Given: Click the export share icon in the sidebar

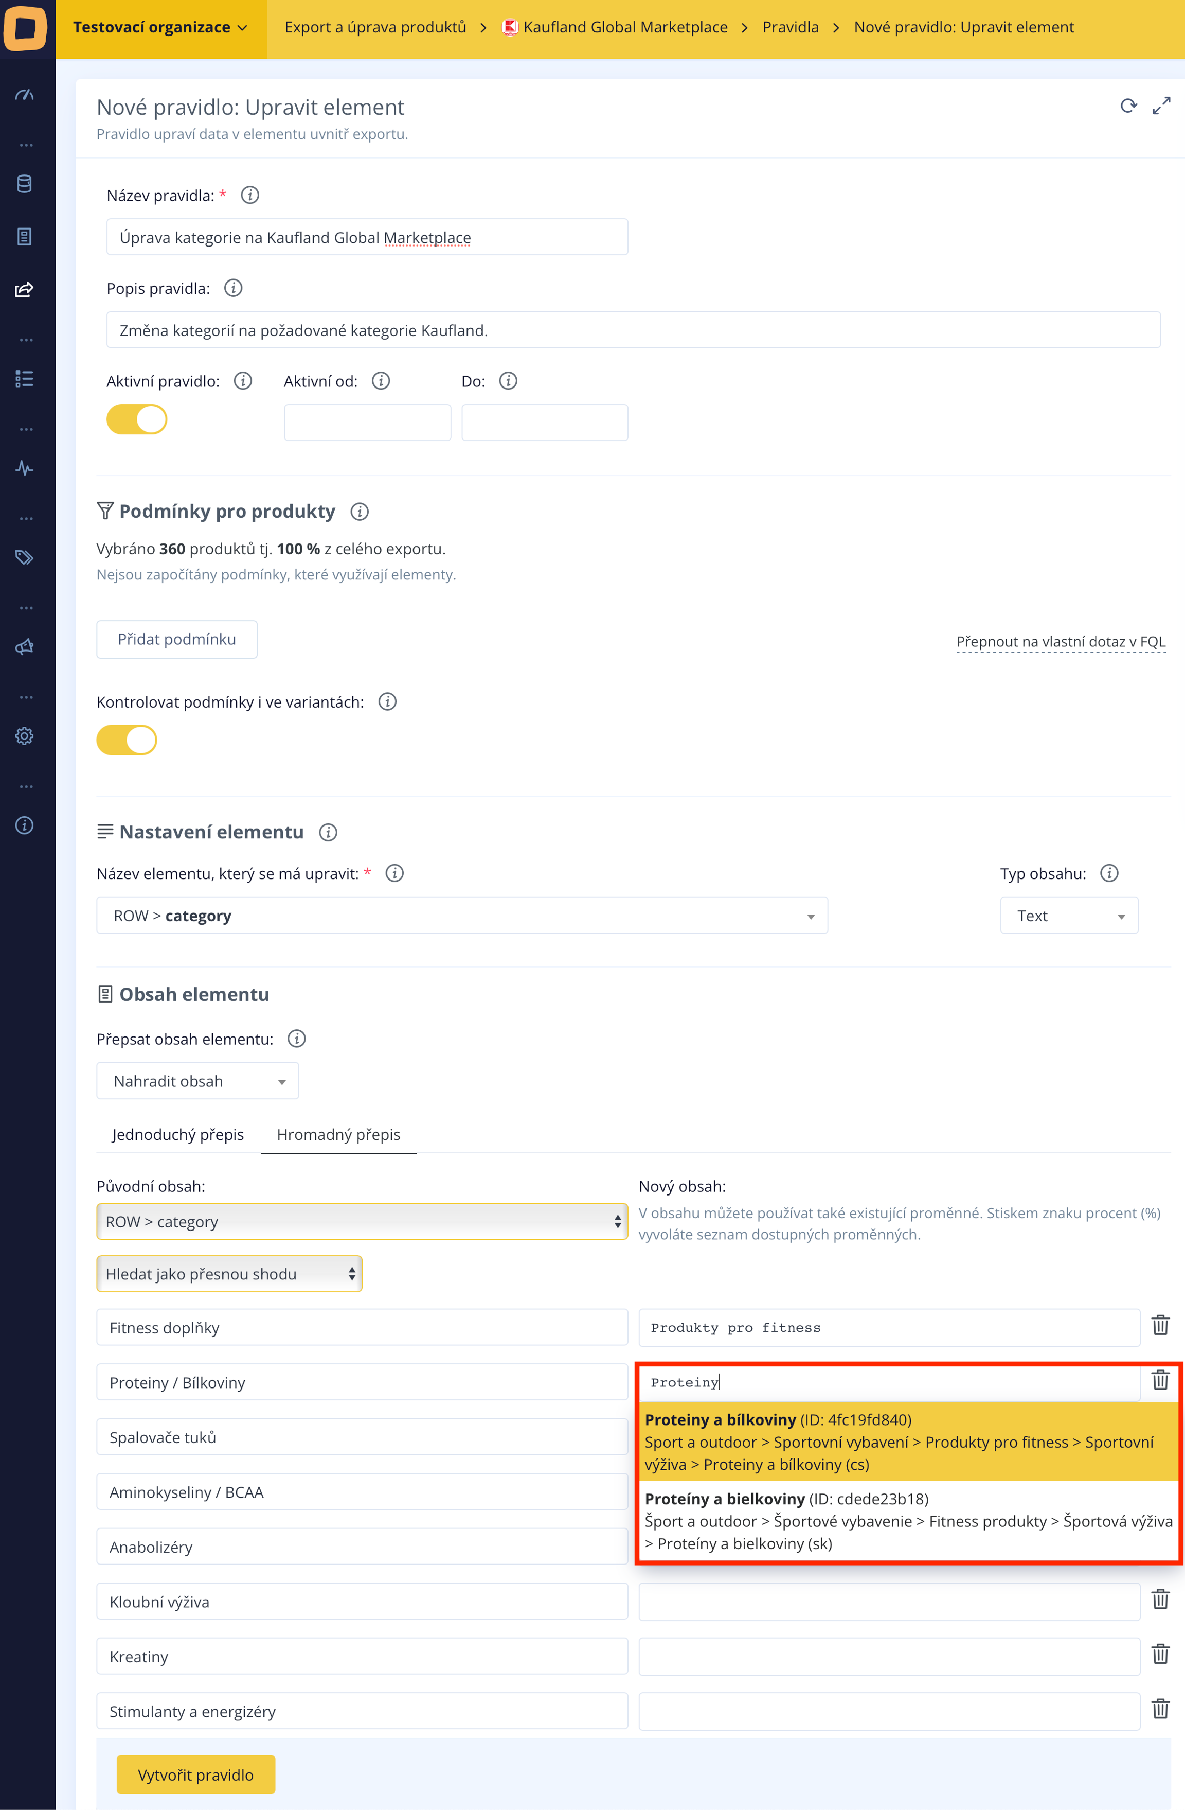Looking at the screenshot, I should [x=24, y=289].
